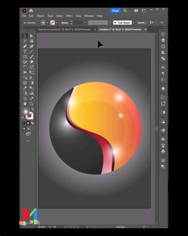Select the Direct Selection tool

pos(31,36)
